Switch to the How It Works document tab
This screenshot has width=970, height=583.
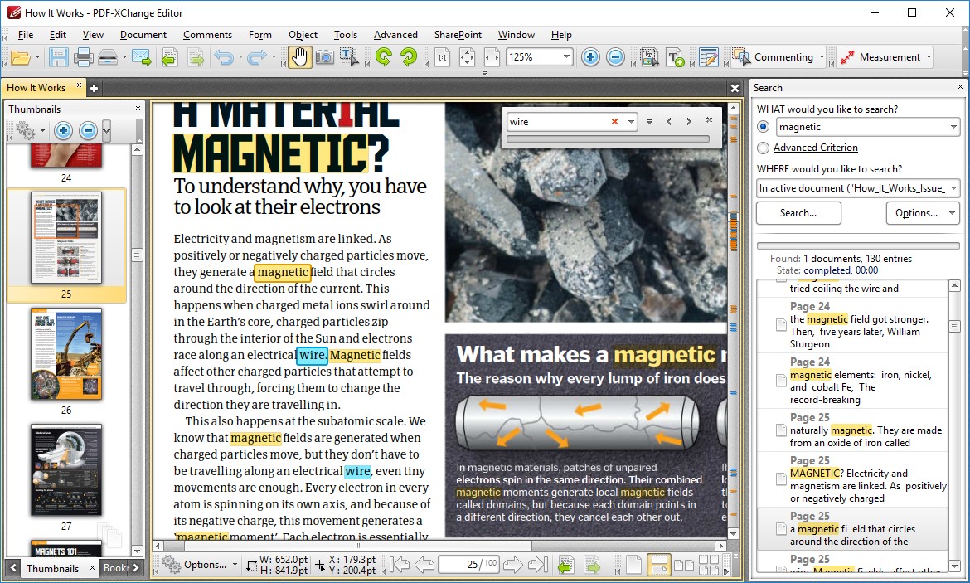tap(44, 87)
